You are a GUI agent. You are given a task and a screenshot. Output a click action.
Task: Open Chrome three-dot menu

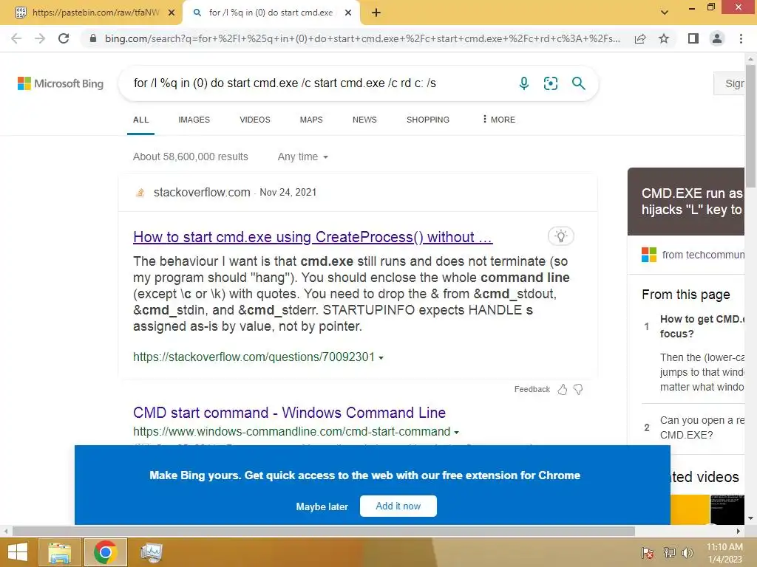(x=741, y=38)
